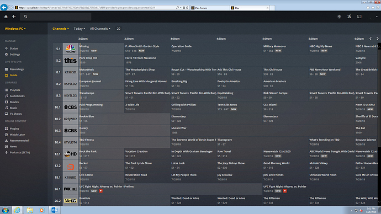Expand the Windows PC server dropdown

(x=15, y=29)
